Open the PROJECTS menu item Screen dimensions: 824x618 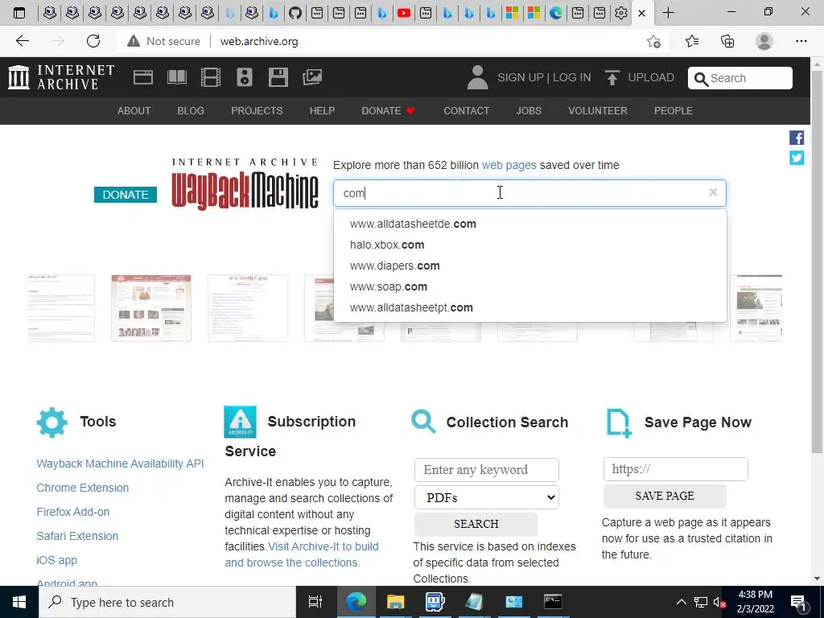(257, 111)
